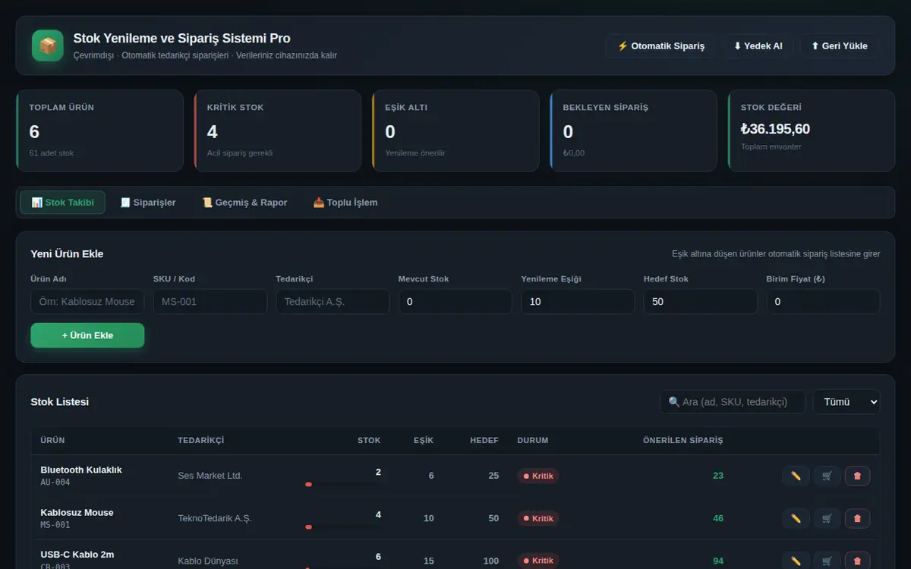911x569 pixels.
Task: Click the Yenileme Eşiği field
Action: click(578, 302)
